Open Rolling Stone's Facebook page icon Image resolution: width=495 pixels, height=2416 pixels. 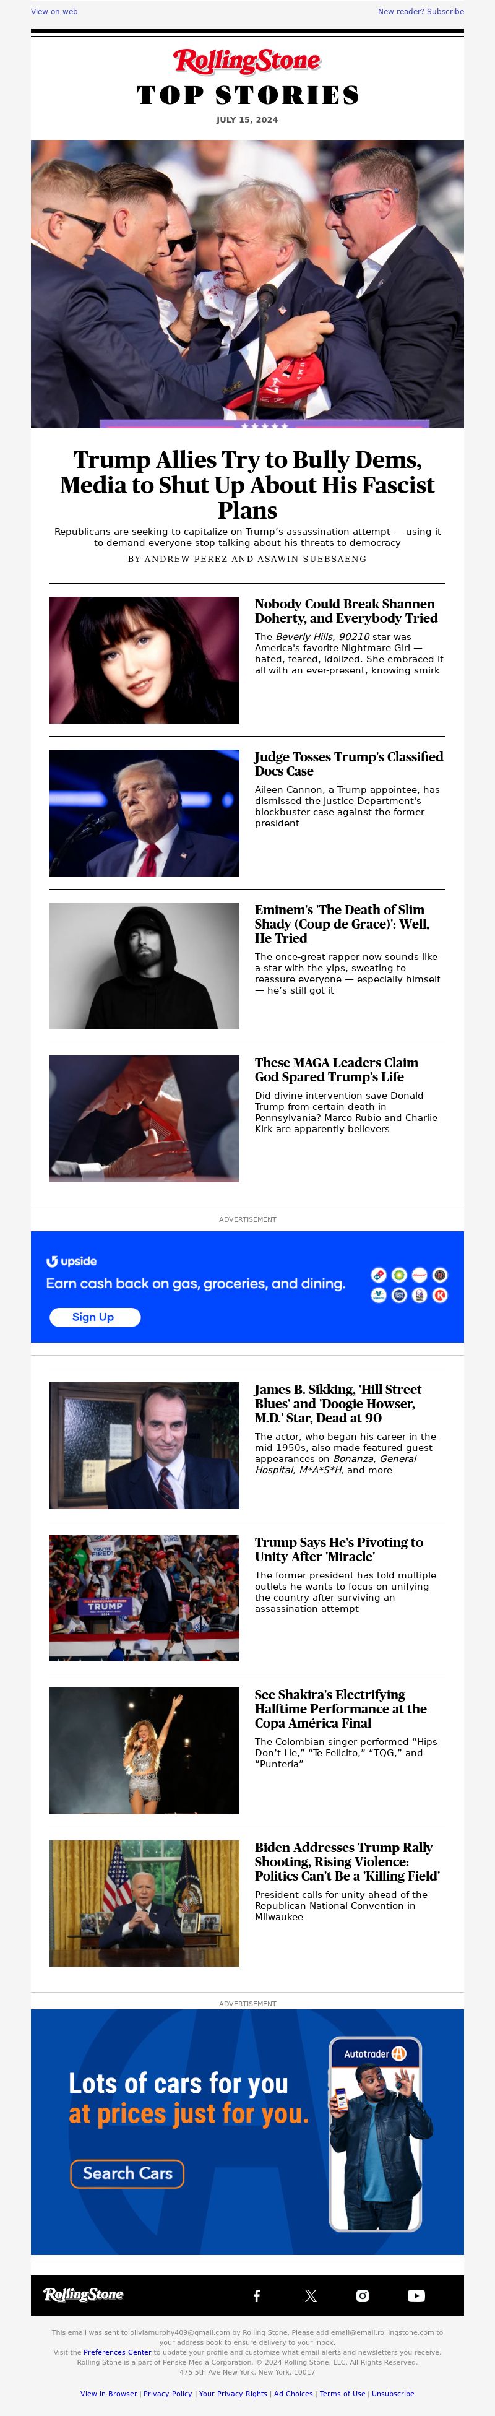257,2295
